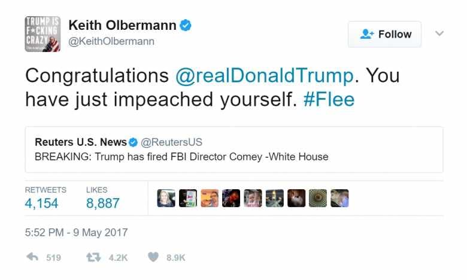Follow Keith Olbermann
Image resolution: width=467 pixels, height=280 pixels.
[384, 34]
